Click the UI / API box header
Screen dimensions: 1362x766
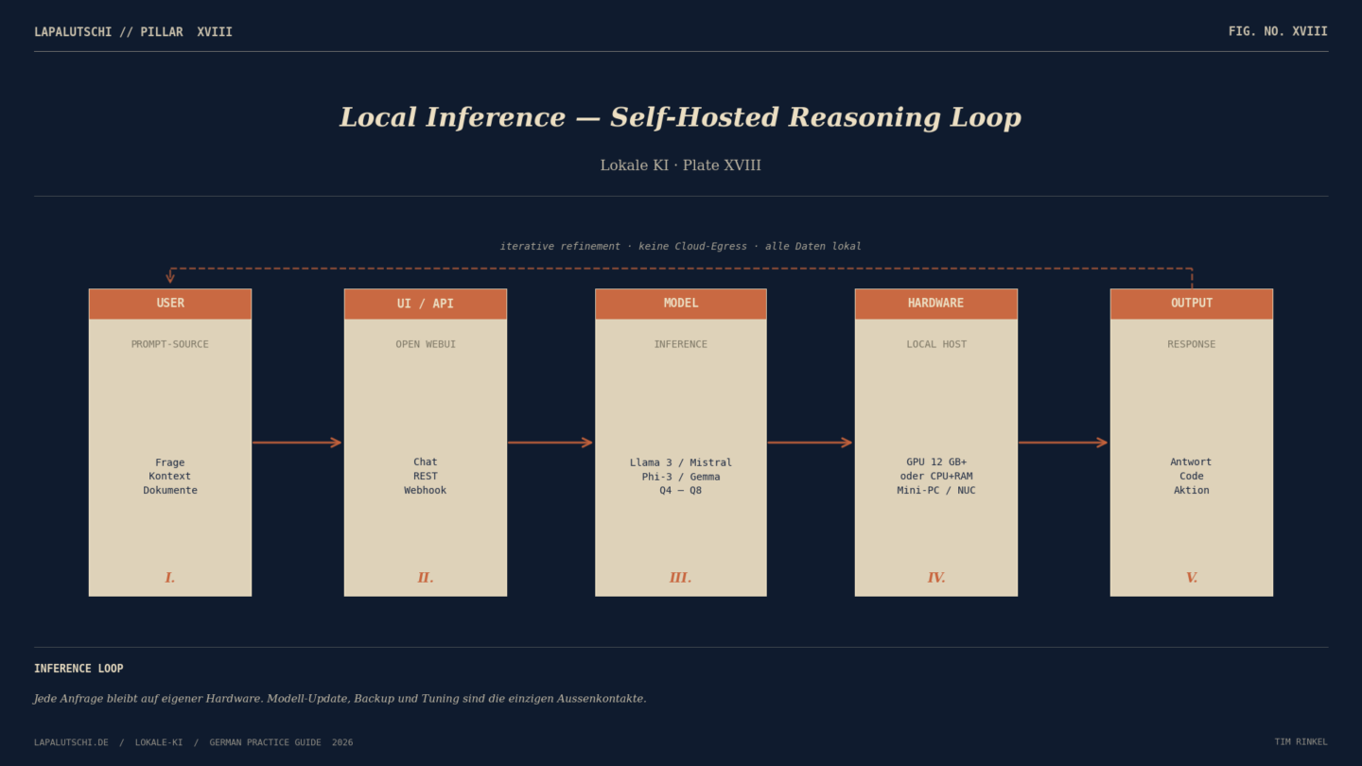point(426,304)
